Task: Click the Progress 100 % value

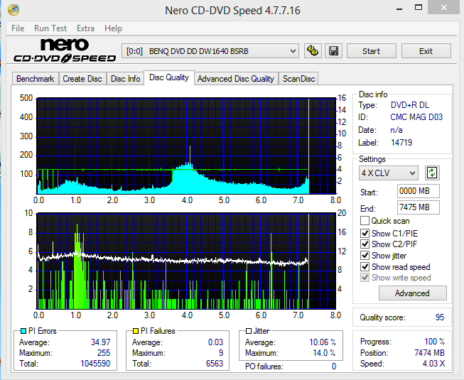Action: (x=434, y=342)
